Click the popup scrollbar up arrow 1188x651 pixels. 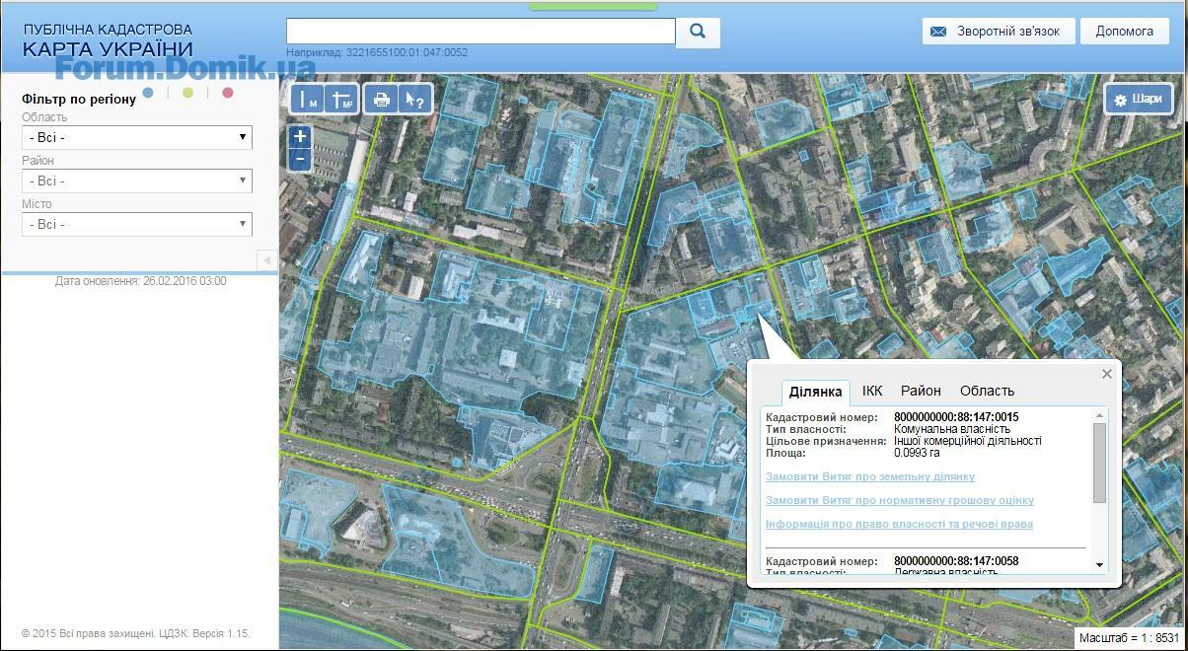1100,416
